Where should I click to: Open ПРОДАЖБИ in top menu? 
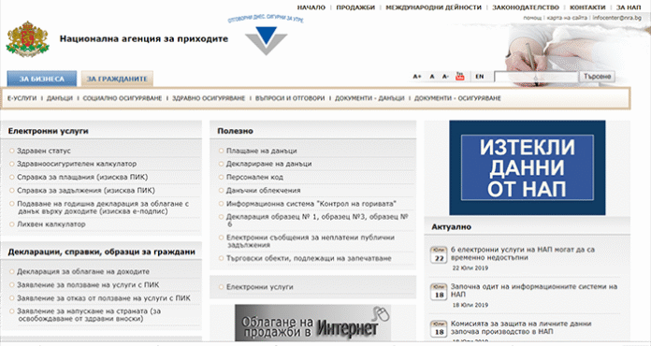click(355, 7)
